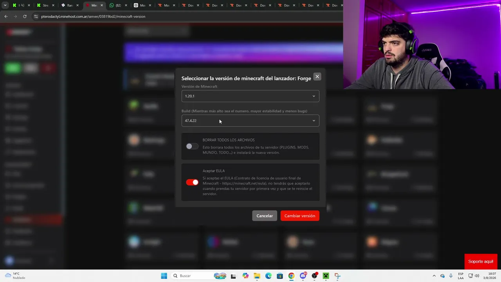Close the Stre browser tab
Viewport: 501px width, 282px height.
(x=53, y=5)
